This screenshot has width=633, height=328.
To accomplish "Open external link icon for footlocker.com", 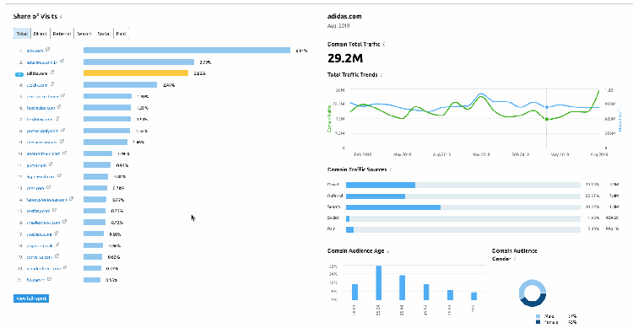I will (59, 107).
